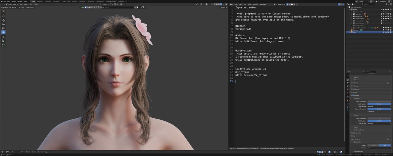Open the Physics properties tab icon

348,104
